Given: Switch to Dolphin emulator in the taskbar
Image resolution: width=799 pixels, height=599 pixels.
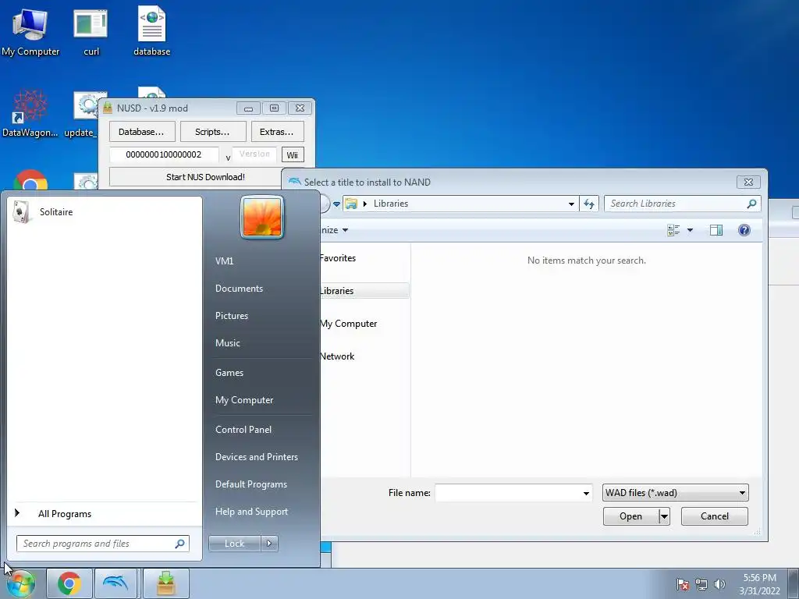Looking at the screenshot, I should (x=115, y=583).
